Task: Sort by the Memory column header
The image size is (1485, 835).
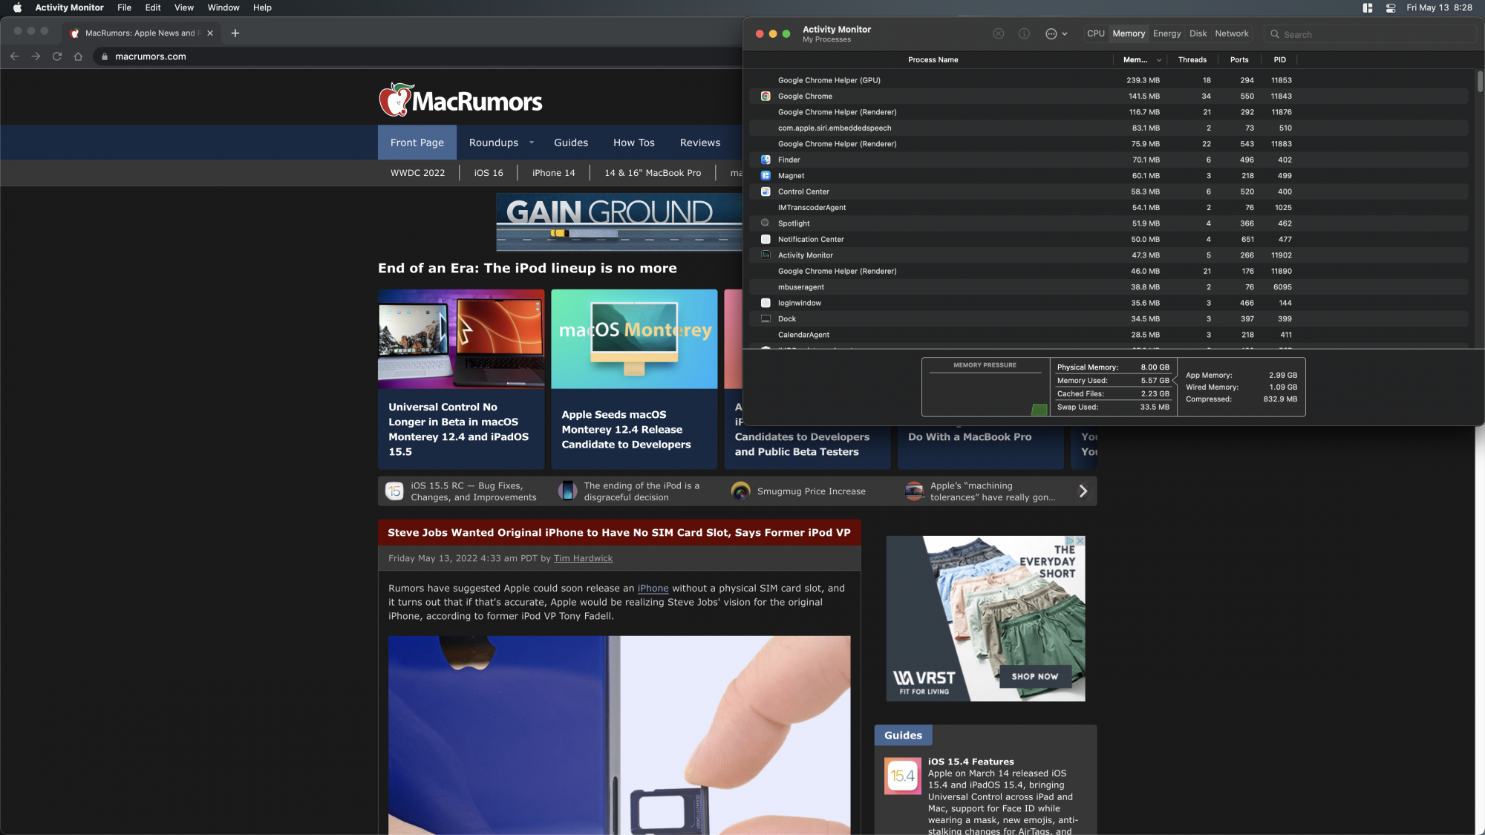Action: click(x=1136, y=60)
